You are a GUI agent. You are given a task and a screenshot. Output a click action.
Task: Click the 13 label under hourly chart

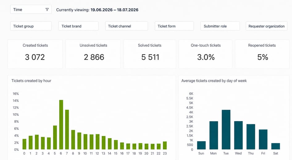(x=103, y=153)
